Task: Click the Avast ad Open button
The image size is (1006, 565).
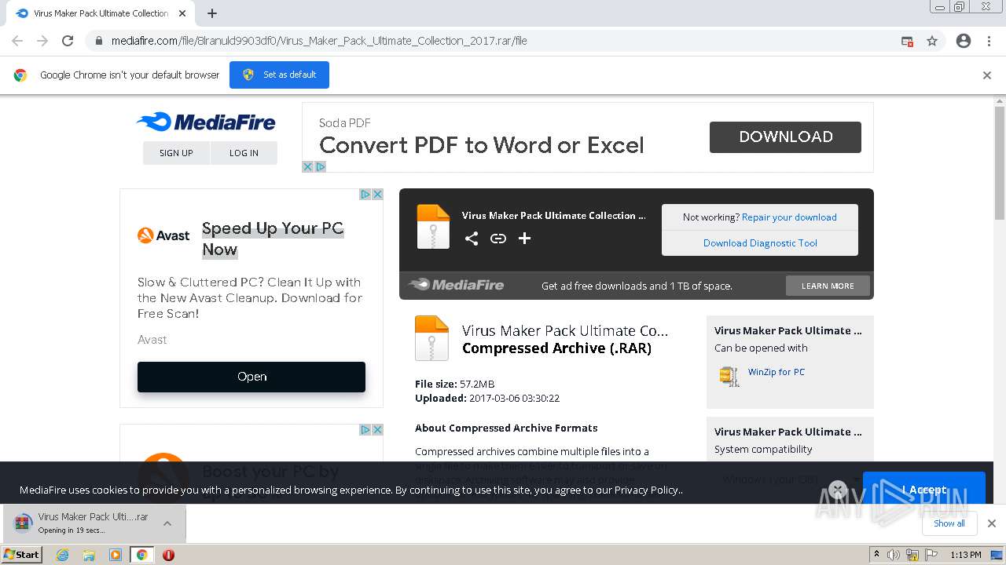Action: click(x=251, y=377)
